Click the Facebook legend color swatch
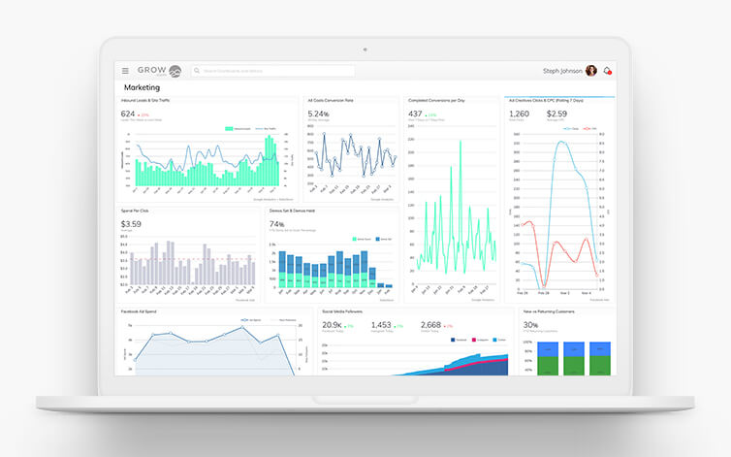 pyautogui.click(x=452, y=341)
